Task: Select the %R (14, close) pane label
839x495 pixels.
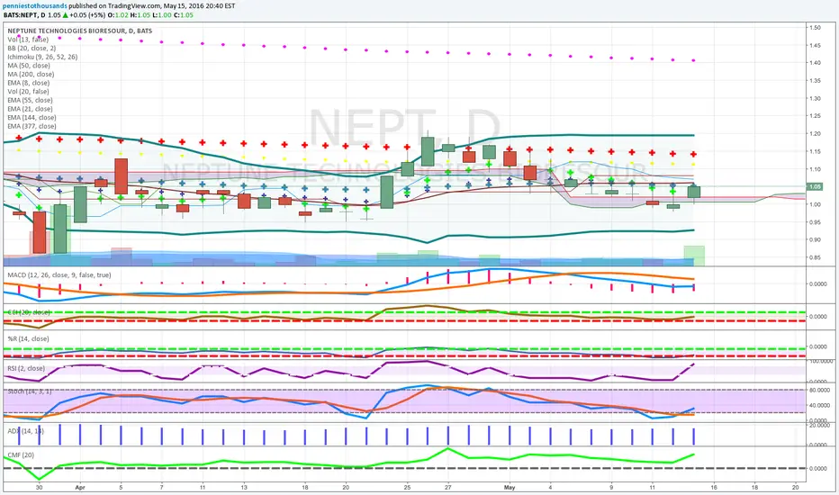Action: pyautogui.click(x=28, y=338)
